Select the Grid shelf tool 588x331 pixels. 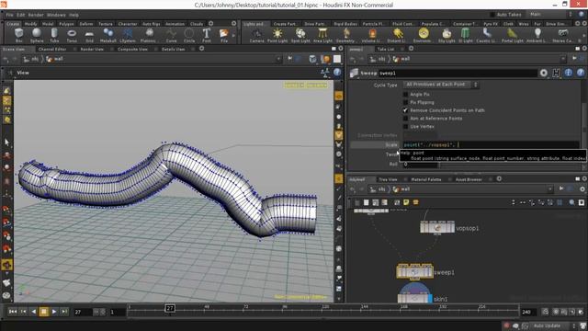89,35
